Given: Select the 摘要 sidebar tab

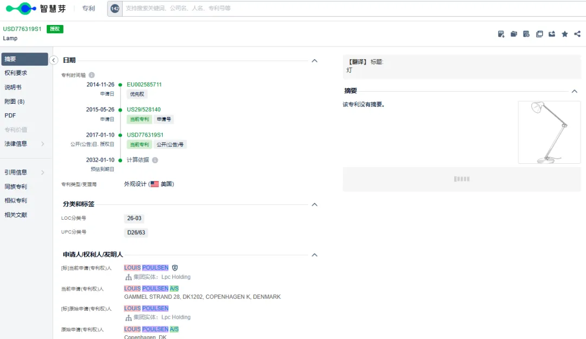Looking at the screenshot, I should tap(24, 59).
